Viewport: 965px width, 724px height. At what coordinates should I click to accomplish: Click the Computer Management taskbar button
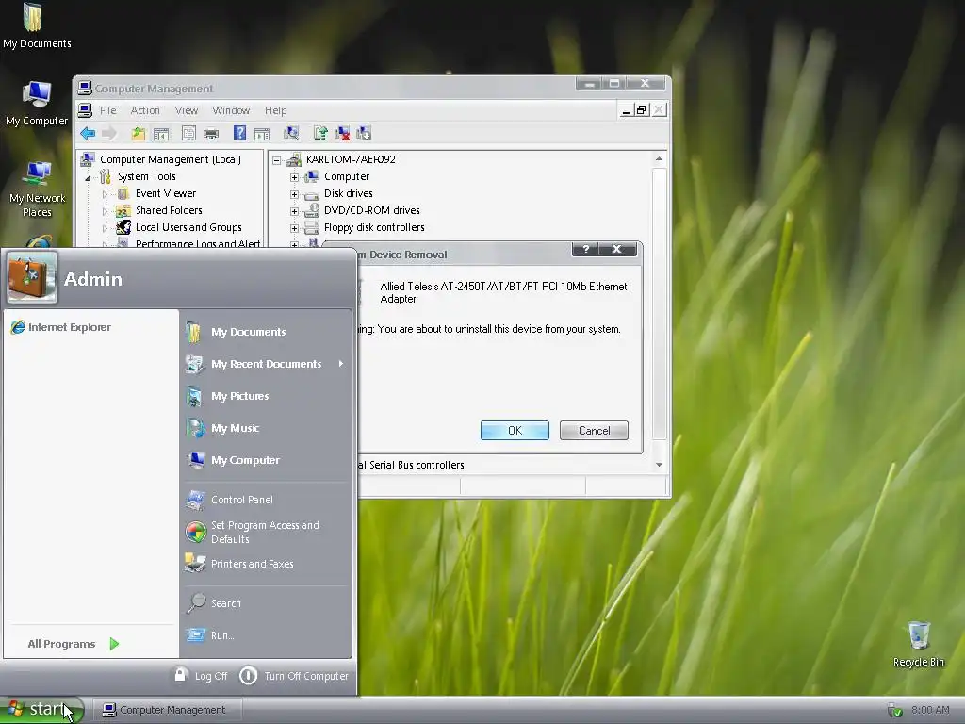166,710
